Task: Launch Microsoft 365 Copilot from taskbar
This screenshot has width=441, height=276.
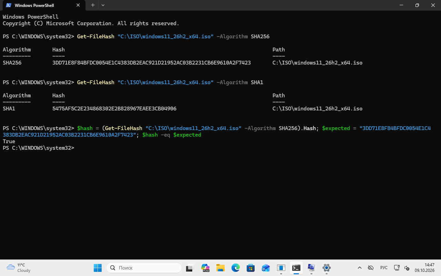Action: tap(205, 268)
